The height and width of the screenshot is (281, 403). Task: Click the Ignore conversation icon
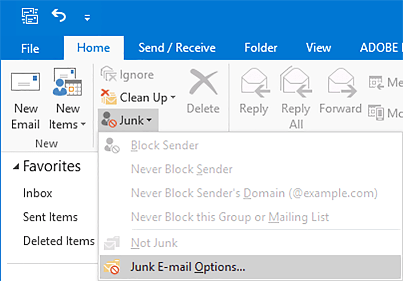point(108,75)
